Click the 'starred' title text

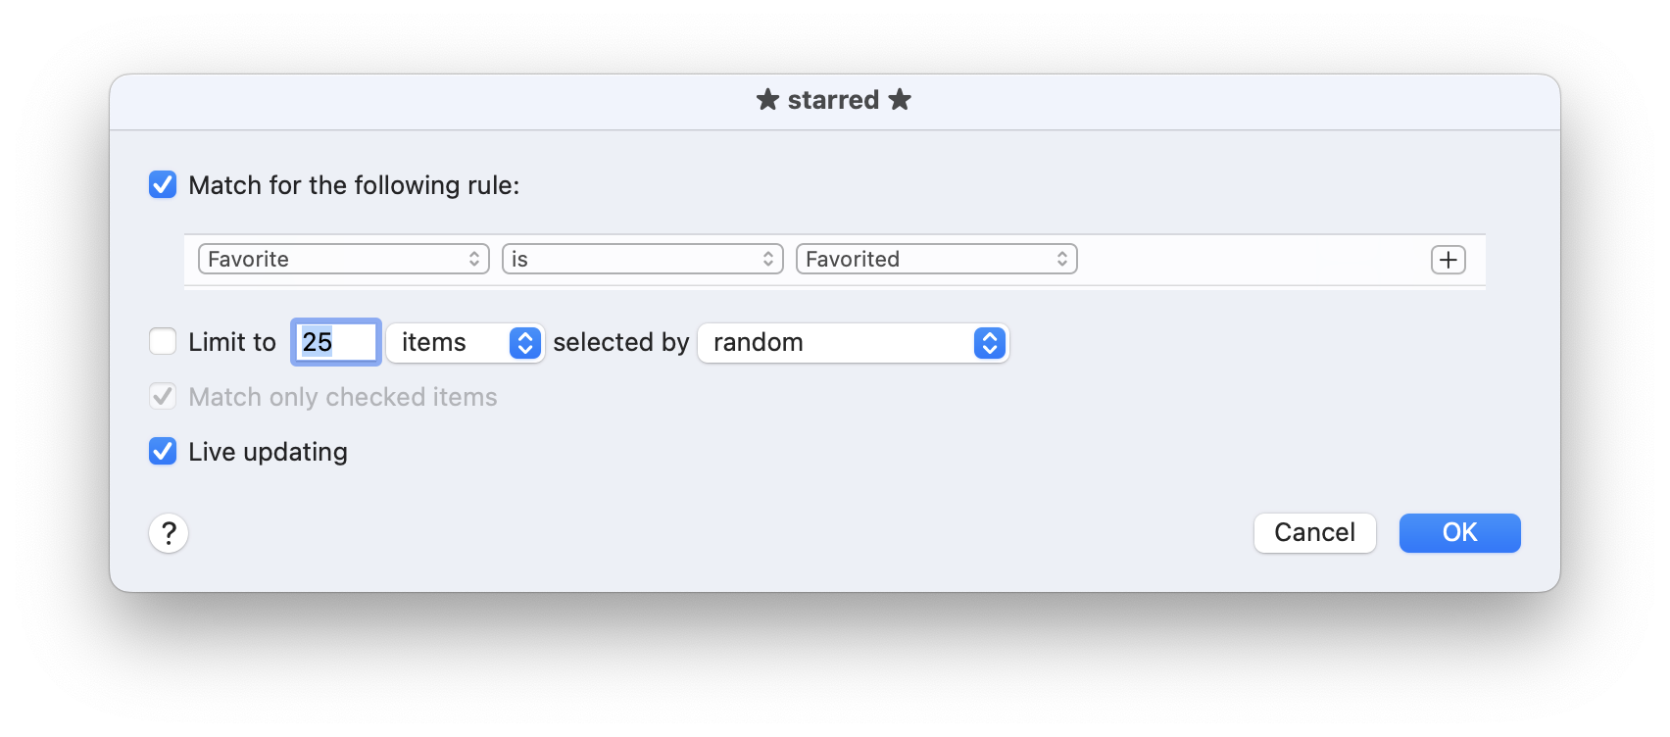click(833, 100)
